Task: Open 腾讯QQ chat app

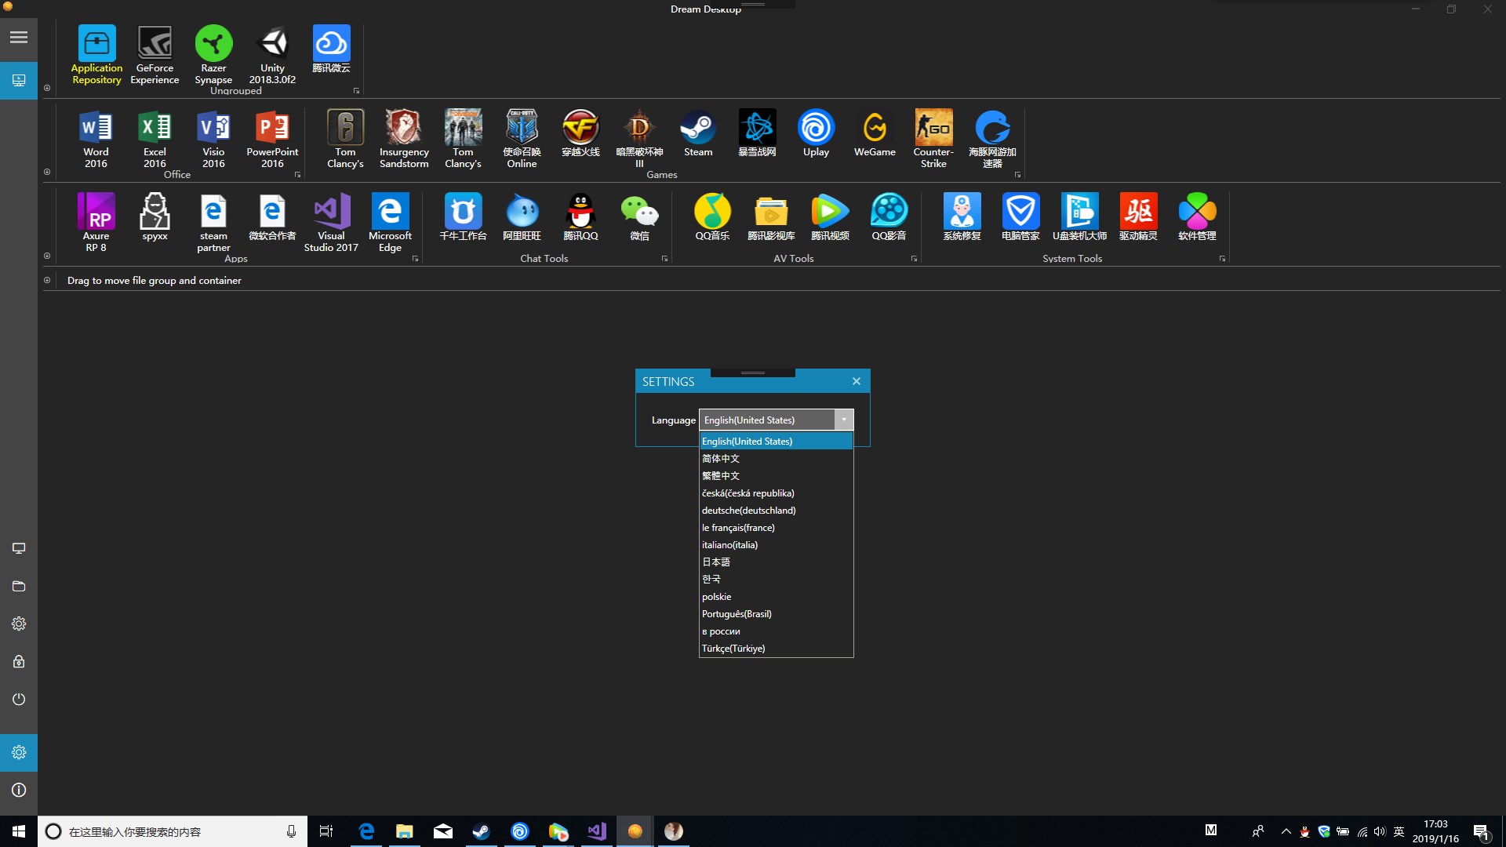Action: [x=580, y=217]
